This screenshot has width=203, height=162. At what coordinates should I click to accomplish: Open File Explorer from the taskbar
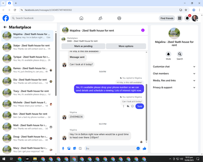point(35,159)
